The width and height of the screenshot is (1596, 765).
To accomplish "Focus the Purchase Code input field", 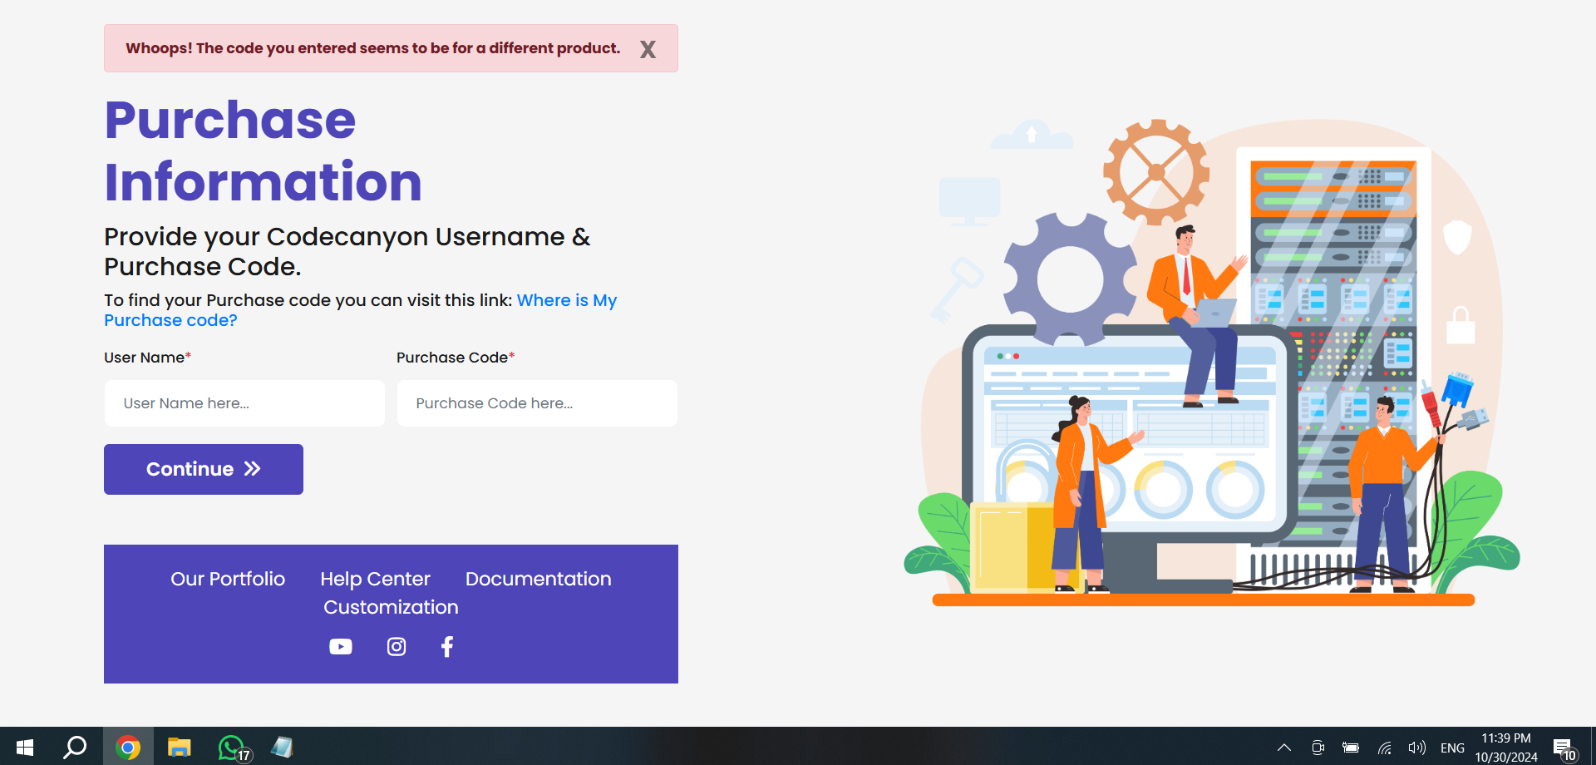I will (537, 403).
